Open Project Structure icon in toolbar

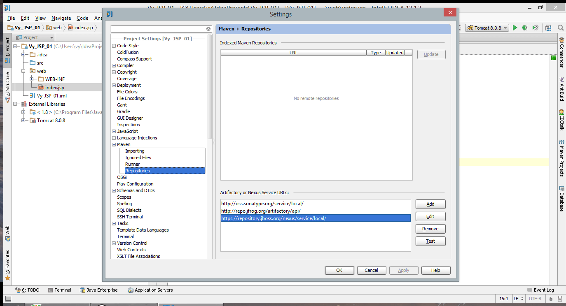[x=548, y=28]
